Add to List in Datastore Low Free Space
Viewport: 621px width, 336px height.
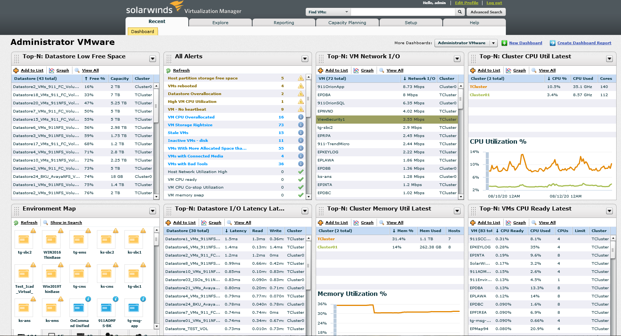coord(32,70)
